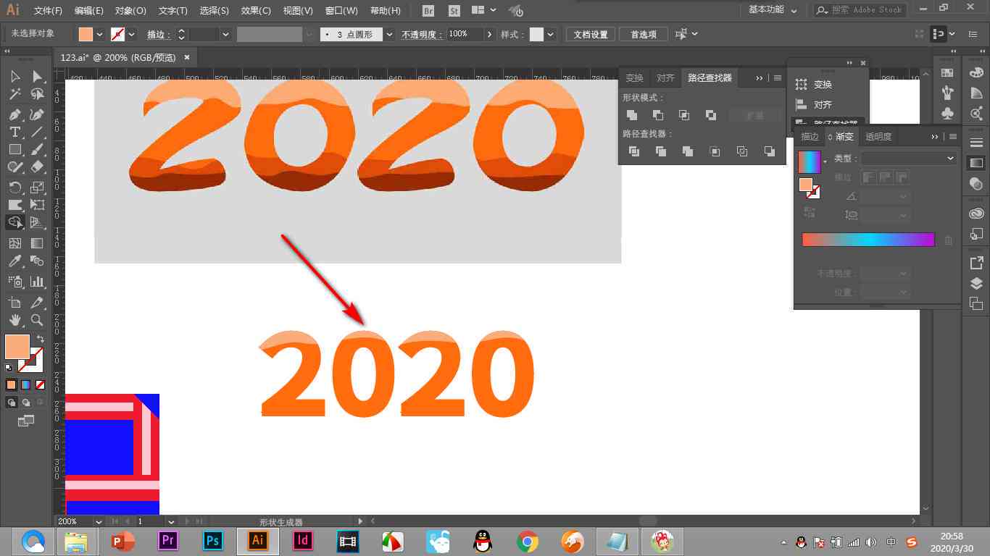This screenshot has height=556, width=990.
Task: Select the Direct Selection tool
Action: 37,76
